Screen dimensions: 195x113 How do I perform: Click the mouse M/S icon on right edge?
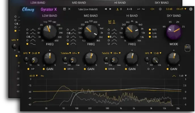click(187, 48)
